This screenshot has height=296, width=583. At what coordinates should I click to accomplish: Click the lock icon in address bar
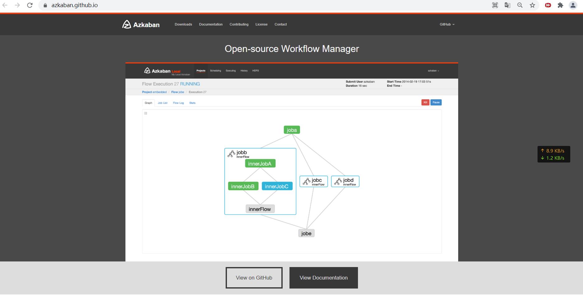[x=45, y=5]
